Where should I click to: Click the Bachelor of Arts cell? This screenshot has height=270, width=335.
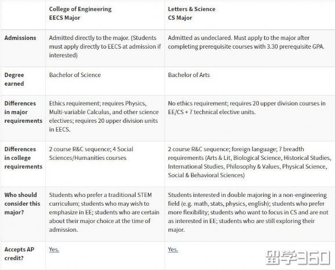click(x=189, y=75)
